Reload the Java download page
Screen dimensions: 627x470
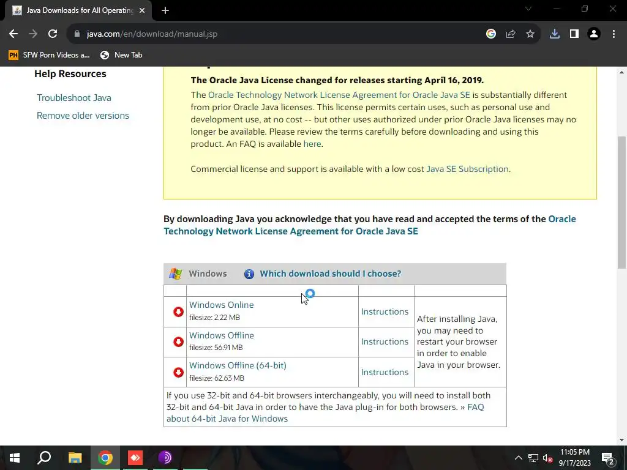[53, 34]
